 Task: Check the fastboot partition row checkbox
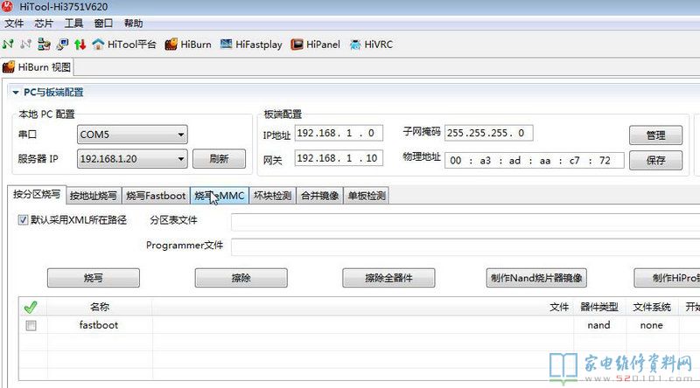coord(31,325)
